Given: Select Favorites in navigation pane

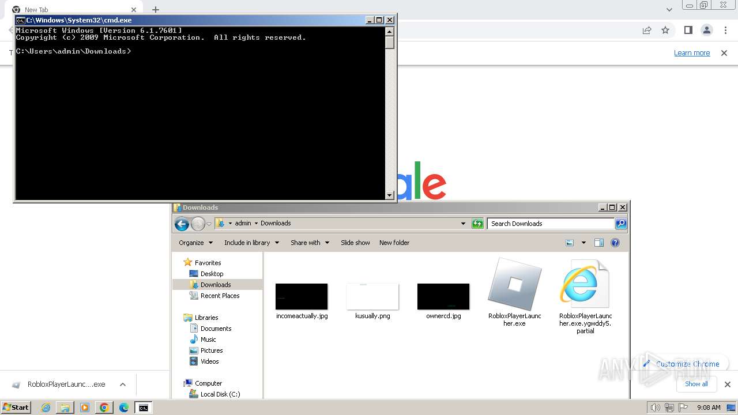Looking at the screenshot, I should click(x=208, y=263).
